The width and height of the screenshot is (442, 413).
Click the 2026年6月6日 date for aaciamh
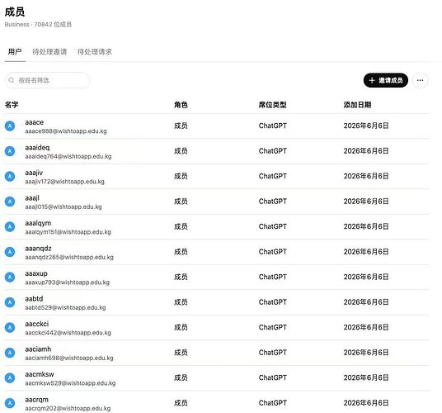(366, 353)
